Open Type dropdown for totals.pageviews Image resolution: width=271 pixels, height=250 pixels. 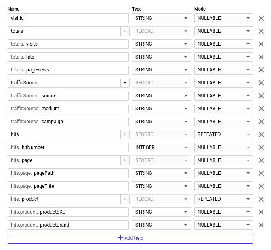coord(161,70)
